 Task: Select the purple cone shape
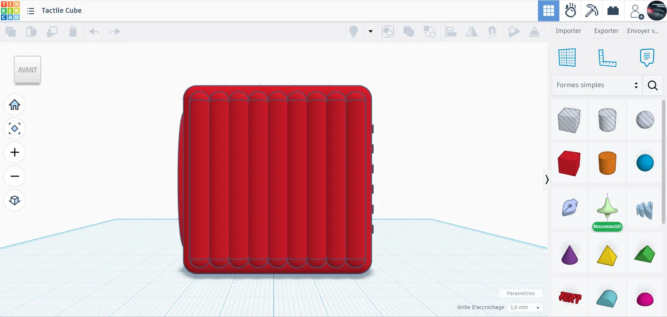pyautogui.click(x=569, y=255)
